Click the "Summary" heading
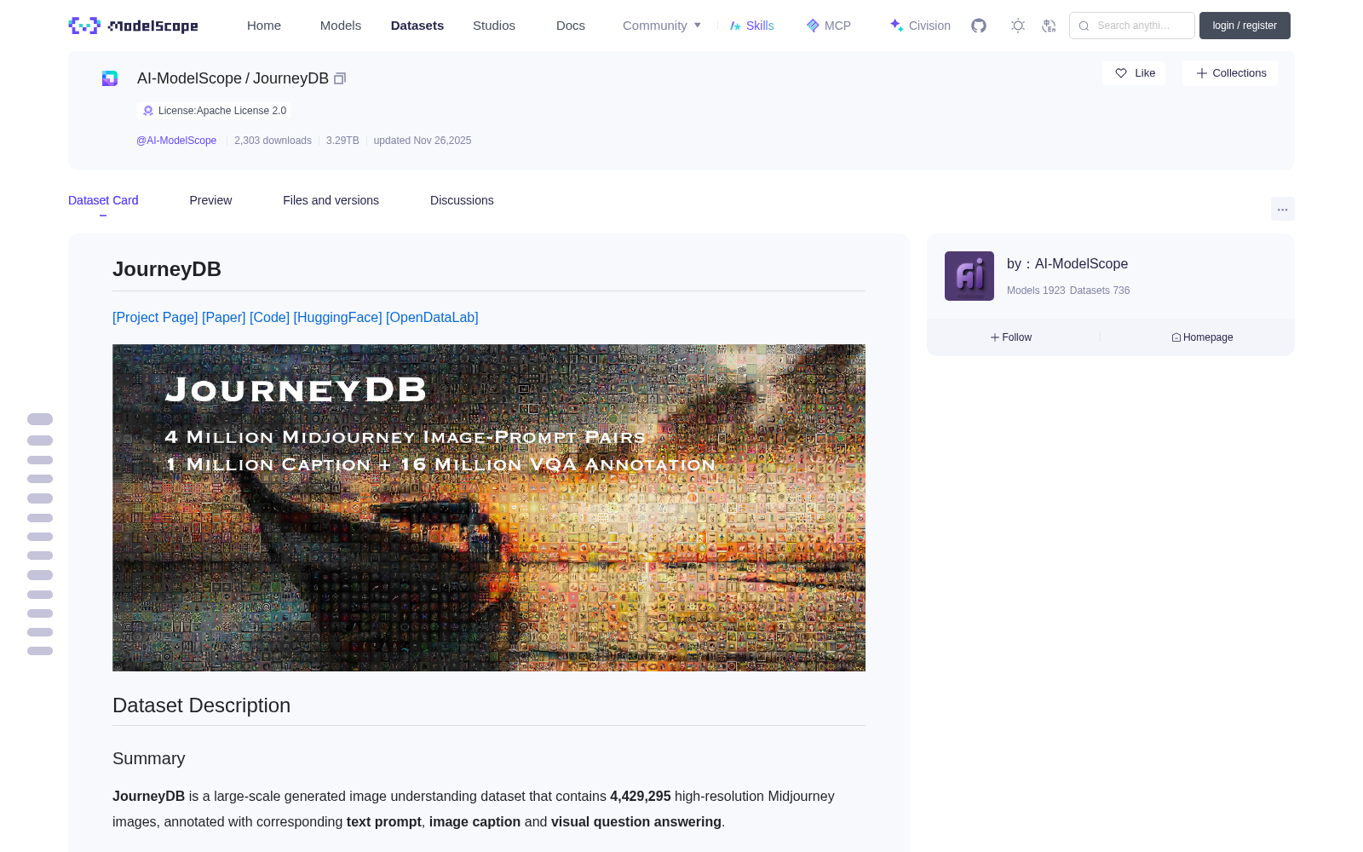 (x=149, y=758)
